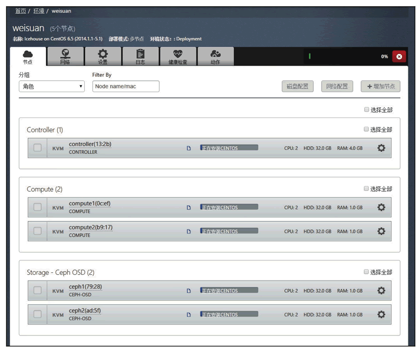Image resolution: width=420 pixels, height=351 pixels.
Task: Open the 磁盘配置 button
Action: [297, 86]
